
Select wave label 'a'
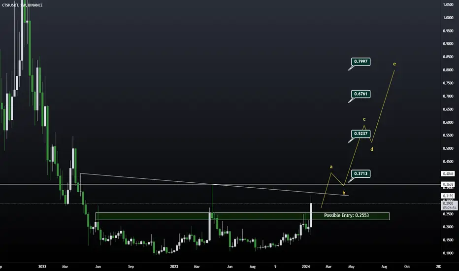point(331,167)
